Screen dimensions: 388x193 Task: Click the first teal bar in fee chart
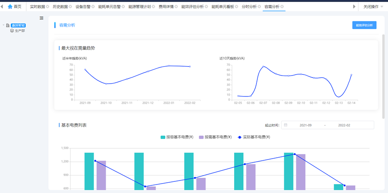click(x=89, y=172)
